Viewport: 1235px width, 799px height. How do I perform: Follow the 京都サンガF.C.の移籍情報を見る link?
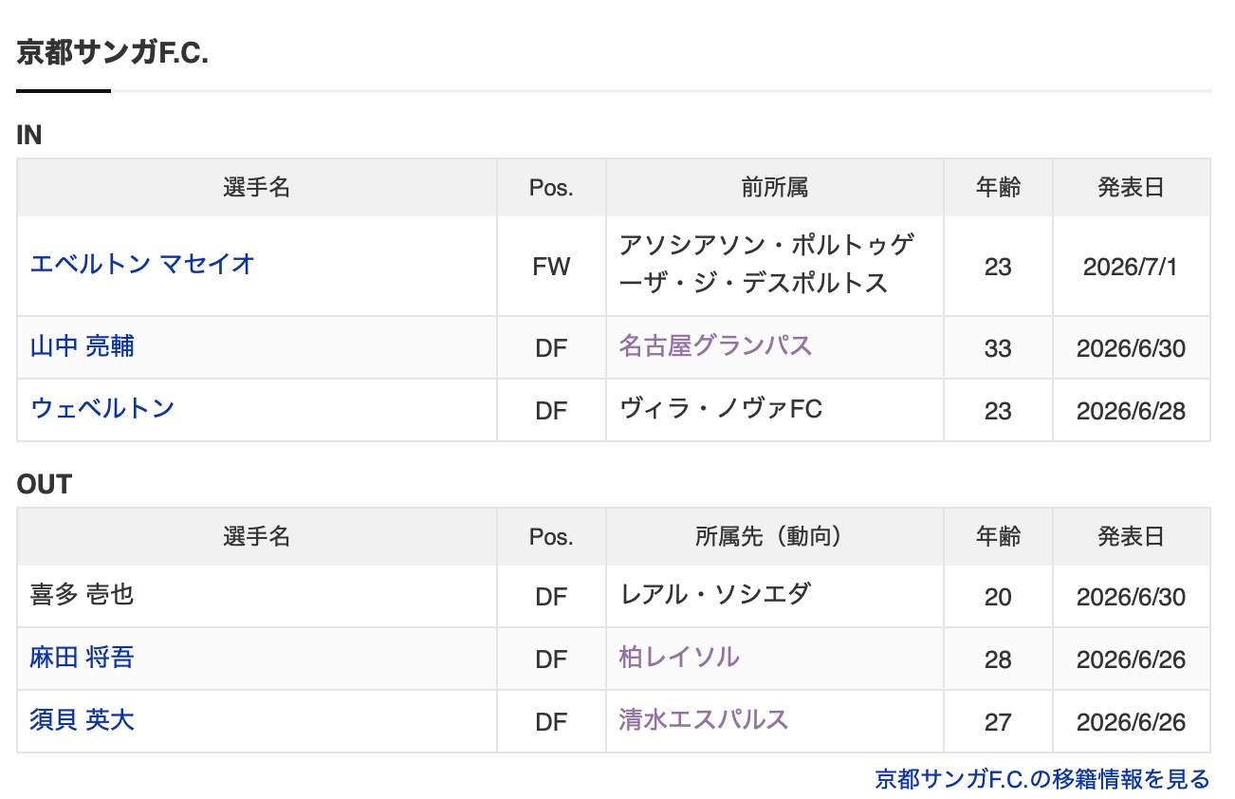pyautogui.click(x=1042, y=779)
